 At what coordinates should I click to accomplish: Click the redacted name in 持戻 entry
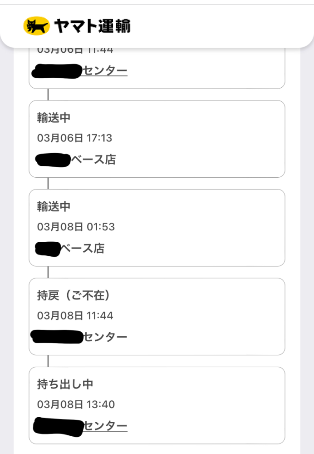coord(57,337)
